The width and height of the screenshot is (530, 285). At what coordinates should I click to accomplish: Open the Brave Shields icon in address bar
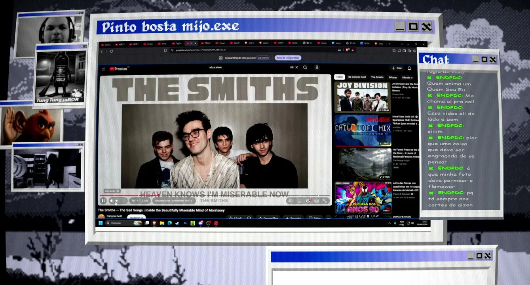347,50
